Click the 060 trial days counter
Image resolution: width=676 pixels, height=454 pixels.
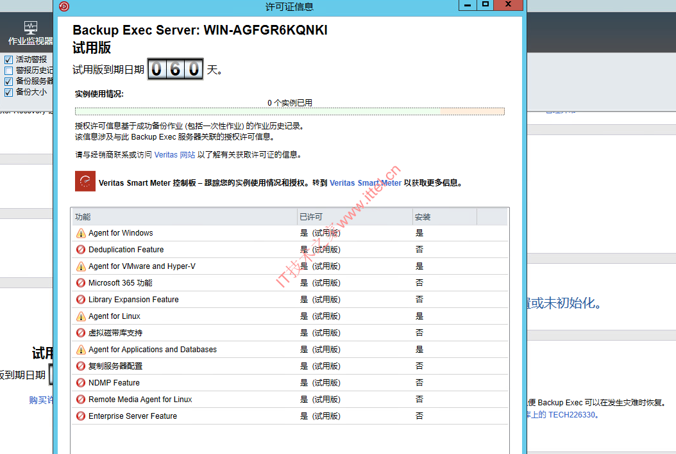176,69
